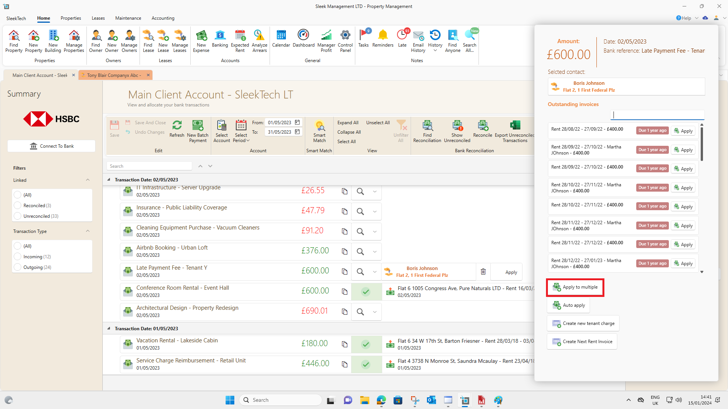Screen dimensions: 728x409
Task: Open the Accounting menu
Action: tap(163, 18)
